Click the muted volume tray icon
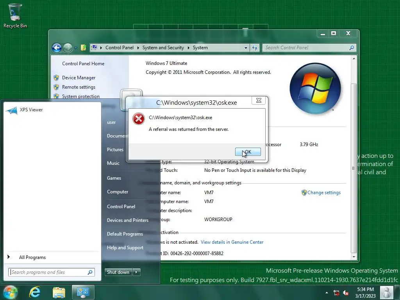Image resolution: width=400 pixels, height=300 pixels. (346, 293)
